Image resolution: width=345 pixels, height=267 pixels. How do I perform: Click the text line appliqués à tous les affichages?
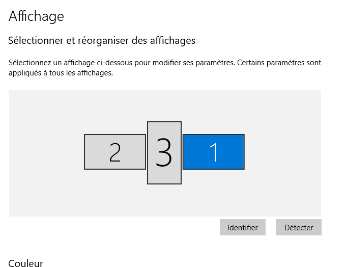(x=61, y=73)
